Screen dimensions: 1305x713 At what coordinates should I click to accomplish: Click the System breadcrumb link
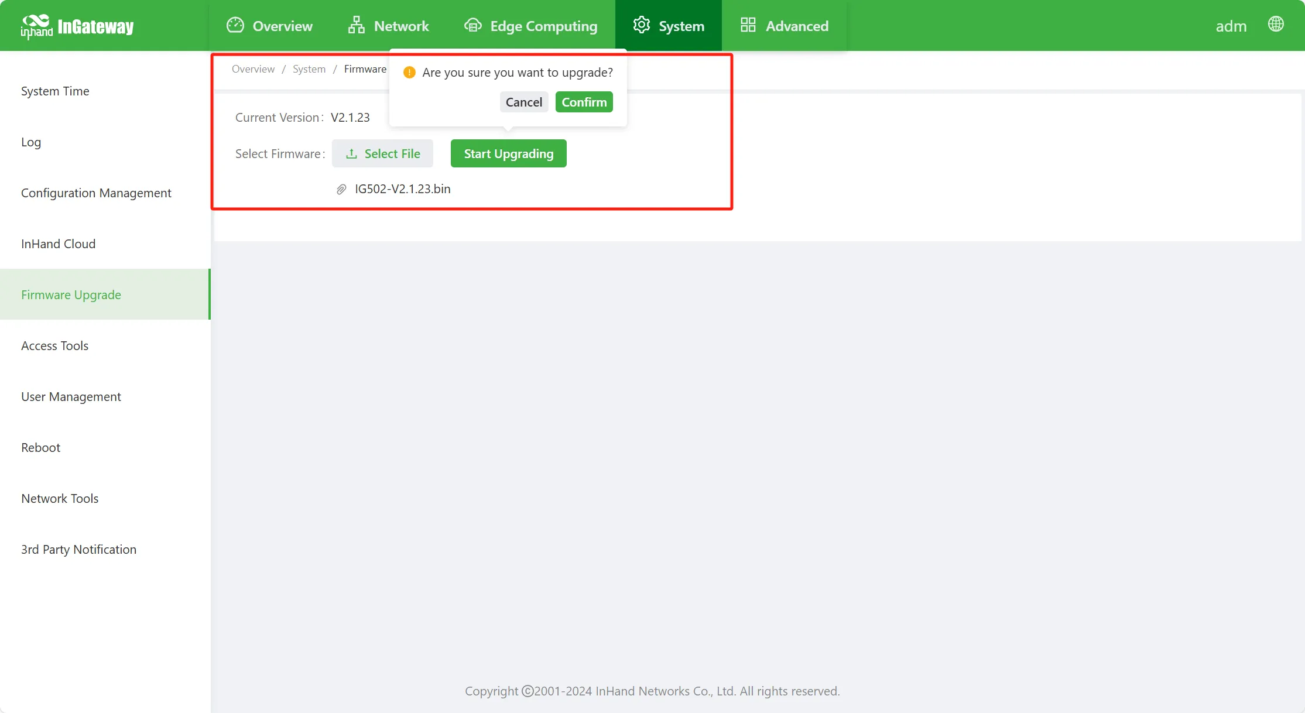click(309, 69)
